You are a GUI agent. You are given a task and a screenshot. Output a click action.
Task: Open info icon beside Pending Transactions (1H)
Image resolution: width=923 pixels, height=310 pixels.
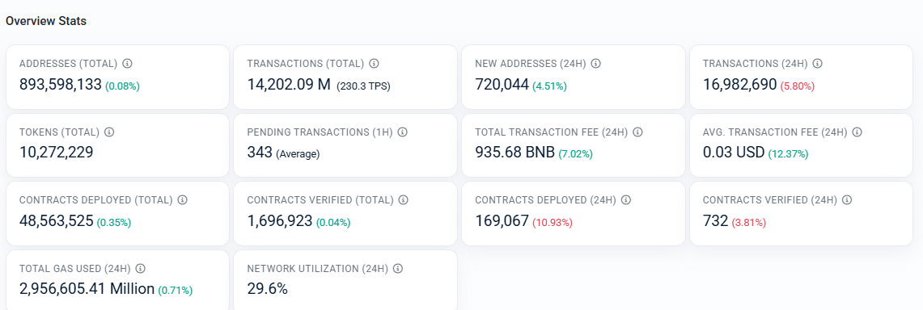(x=402, y=132)
